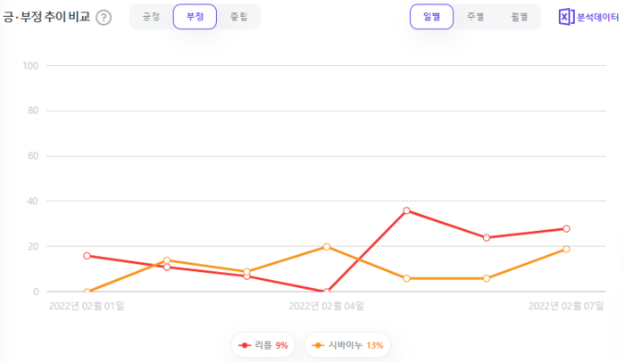The width and height of the screenshot is (625, 362).
Task: Click the 2022년 02월 04일 axis label
Action: pyautogui.click(x=326, y=306)
